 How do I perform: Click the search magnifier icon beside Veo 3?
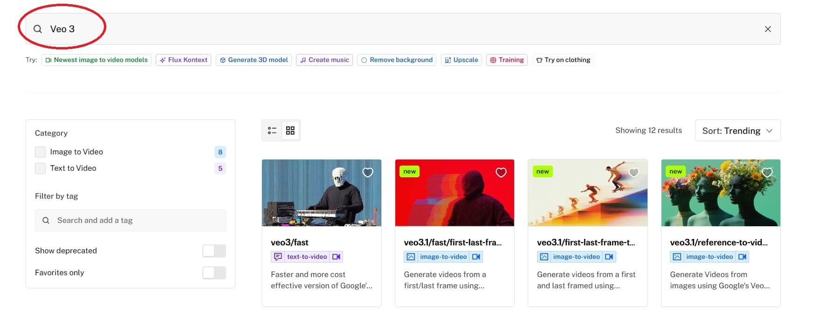point(38,29)
